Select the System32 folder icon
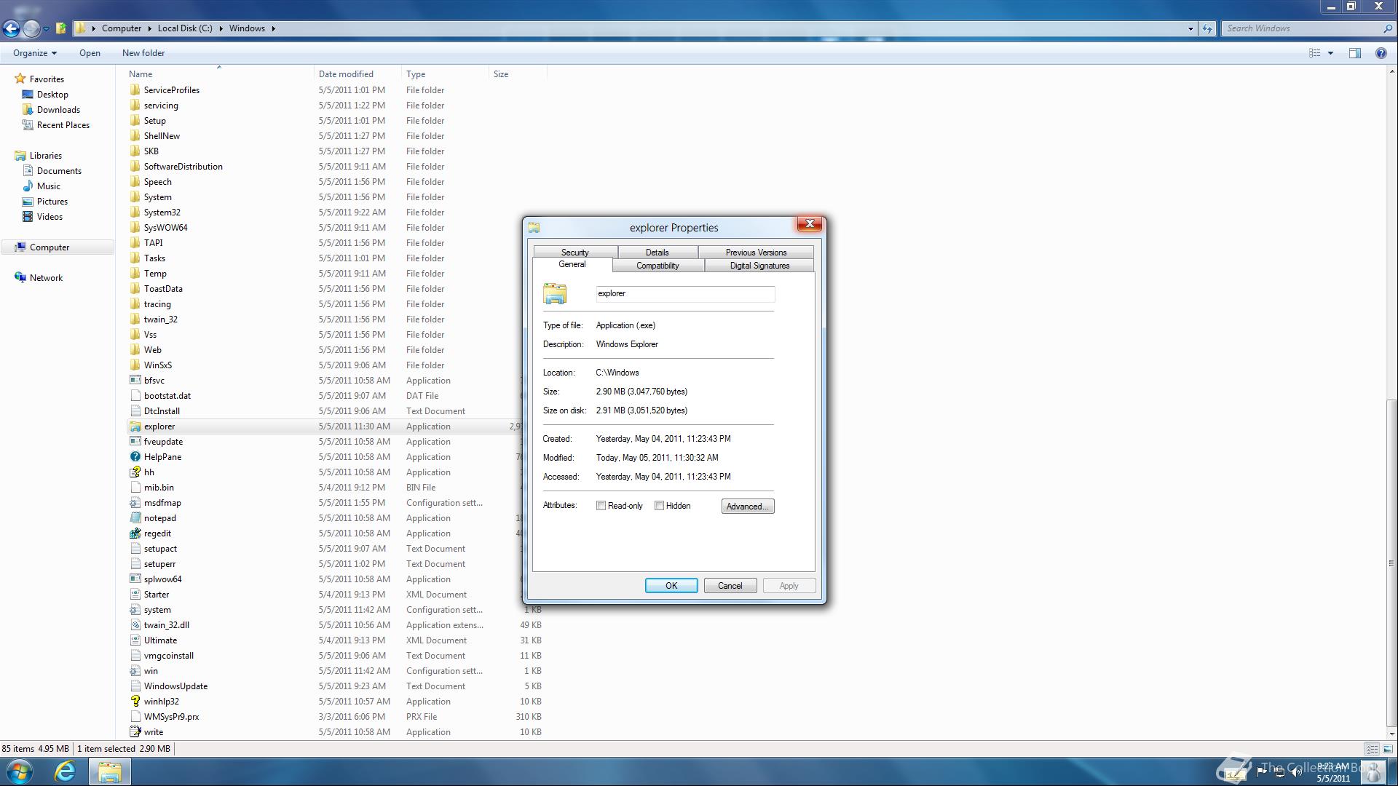Viewport: 1398px width, 786px height. [135, 213]
